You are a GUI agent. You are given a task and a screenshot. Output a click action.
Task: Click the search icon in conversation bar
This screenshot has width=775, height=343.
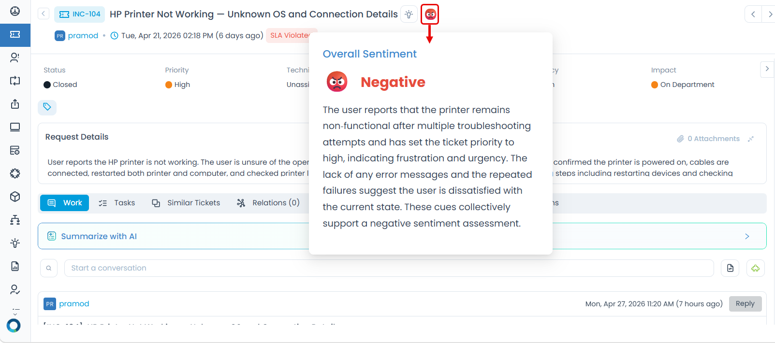point(49,268)
